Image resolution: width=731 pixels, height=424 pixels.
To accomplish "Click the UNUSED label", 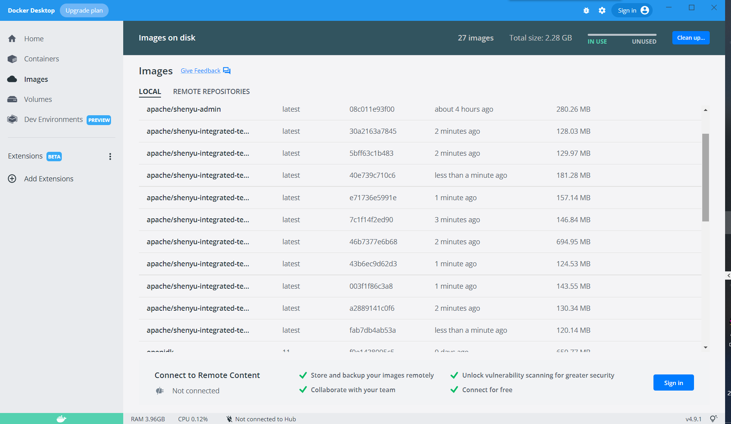I will [644, 42].
